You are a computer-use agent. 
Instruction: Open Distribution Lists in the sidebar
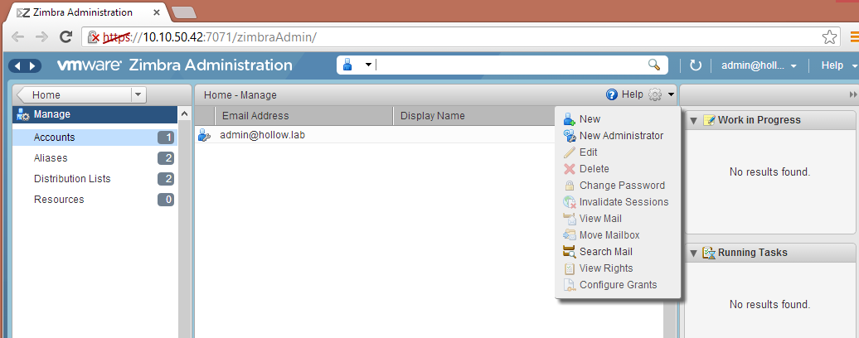[72, 179]
